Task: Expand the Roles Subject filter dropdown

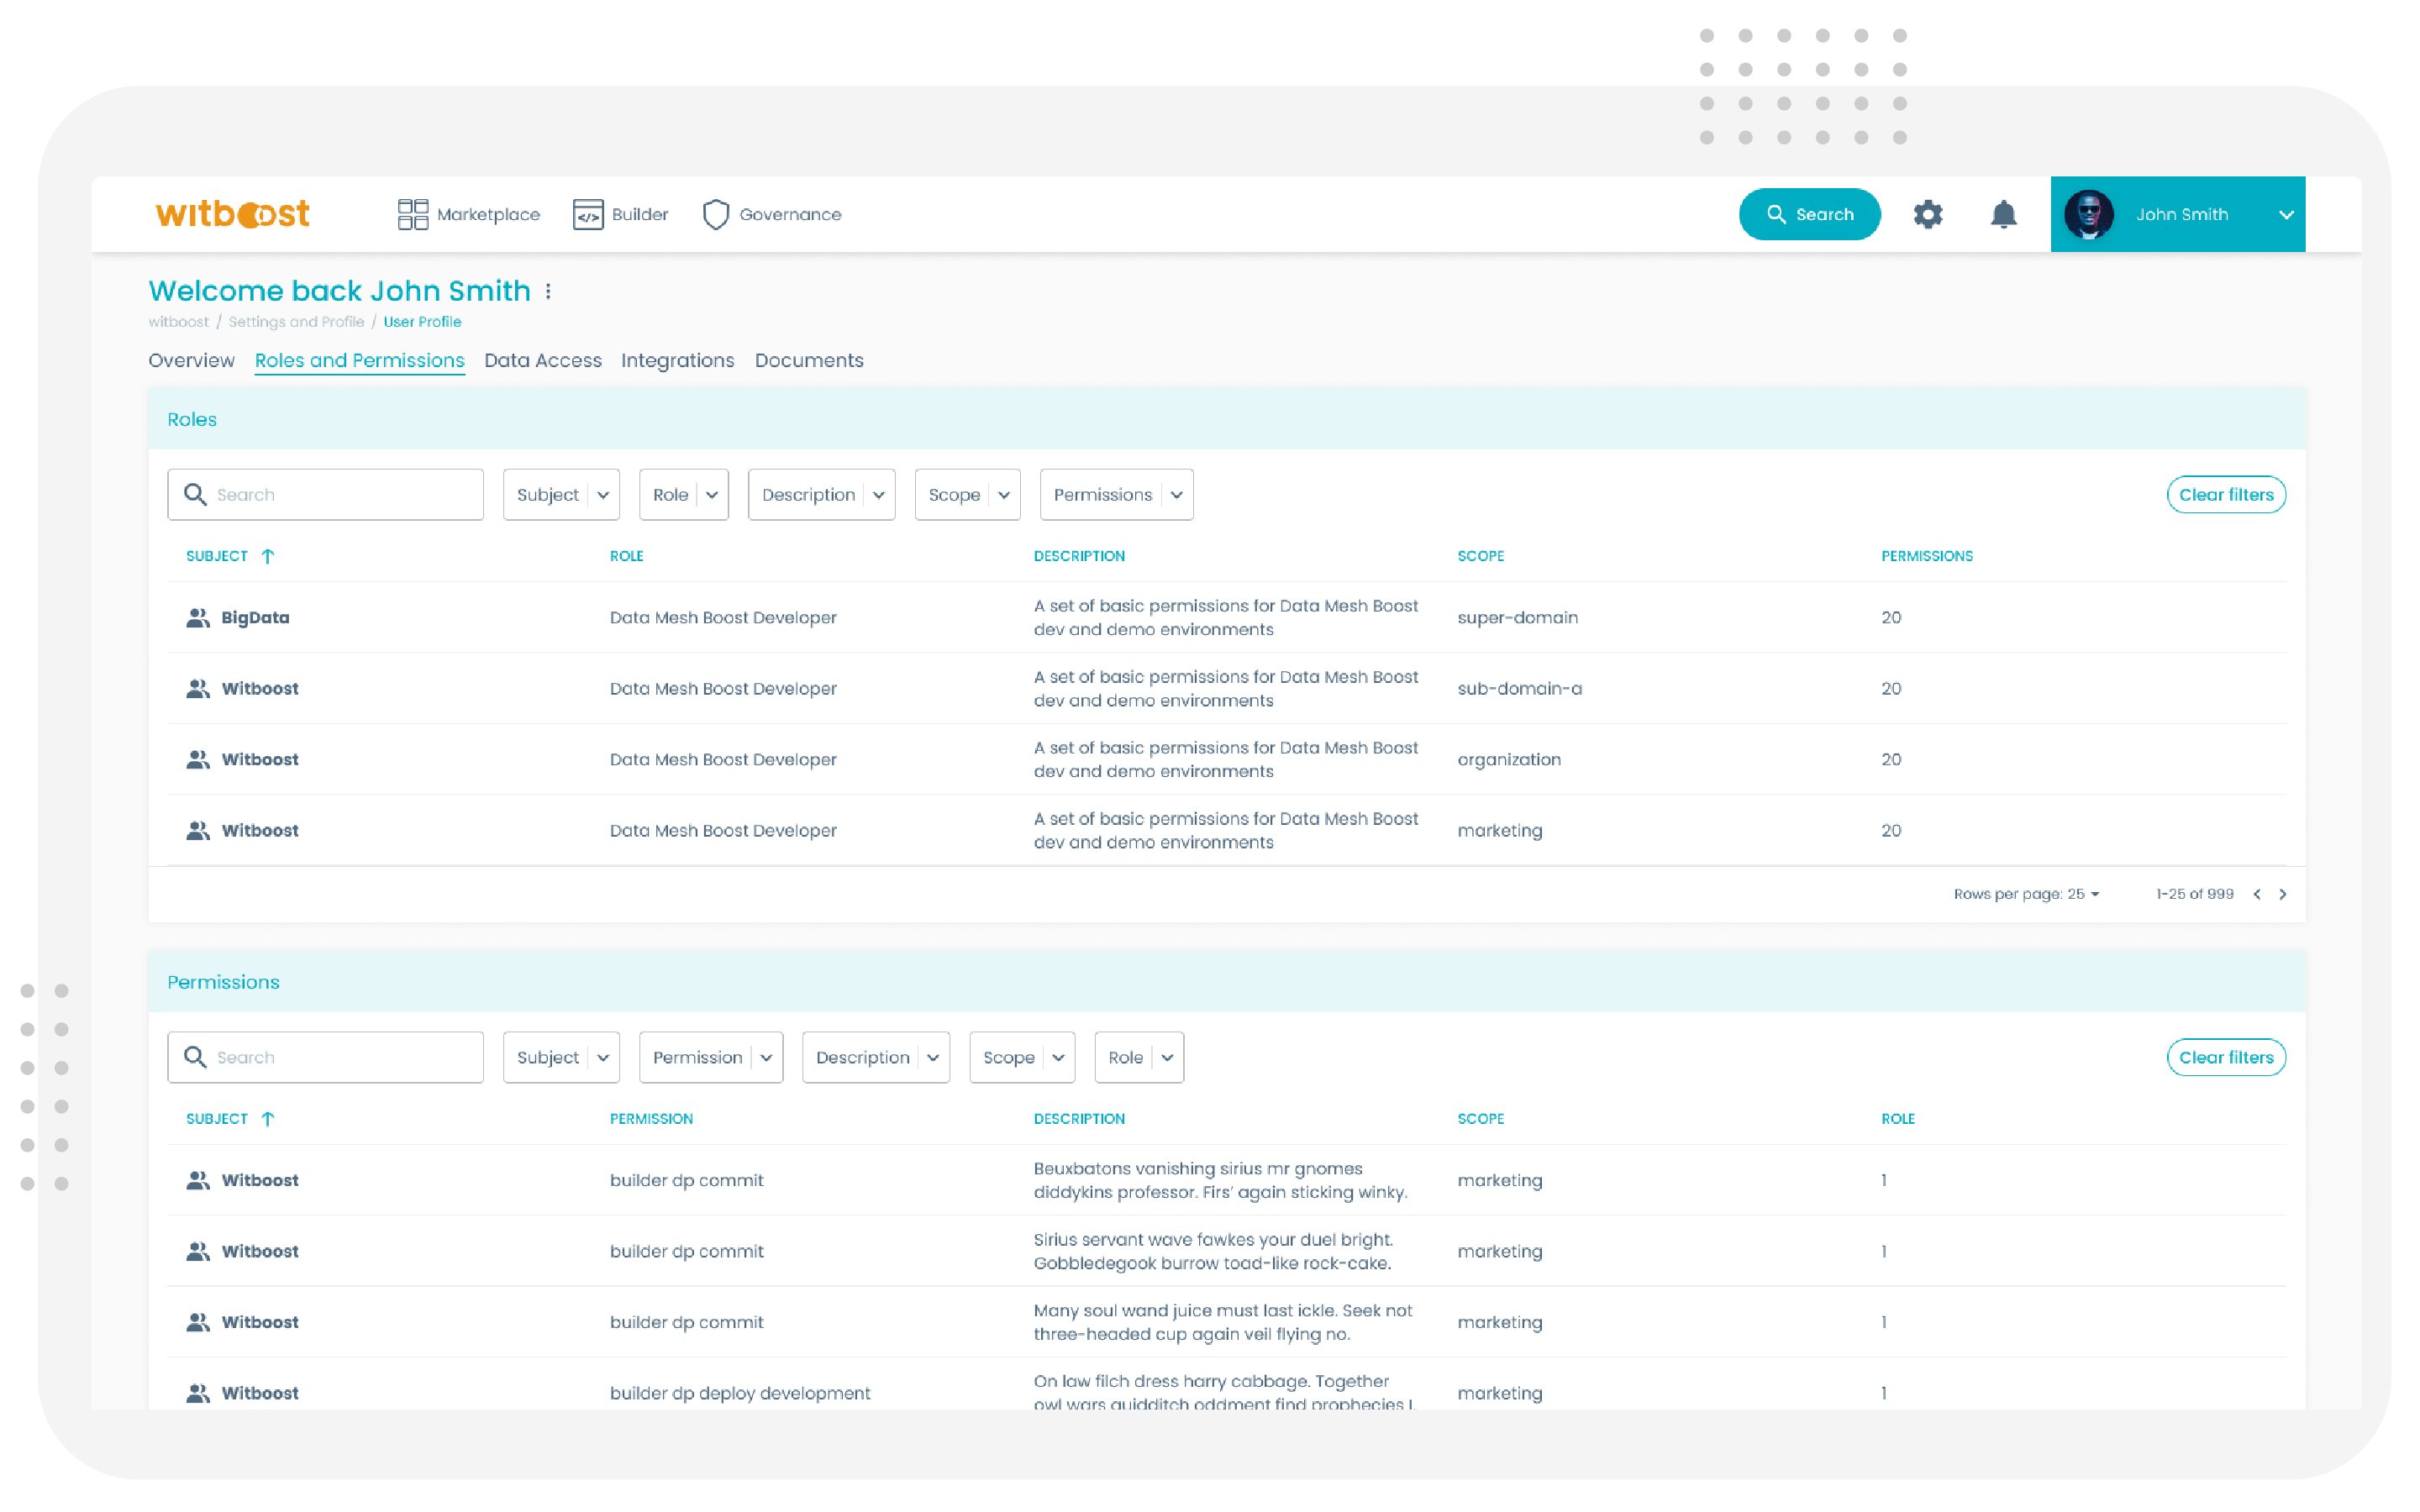Action: [561, 494]
